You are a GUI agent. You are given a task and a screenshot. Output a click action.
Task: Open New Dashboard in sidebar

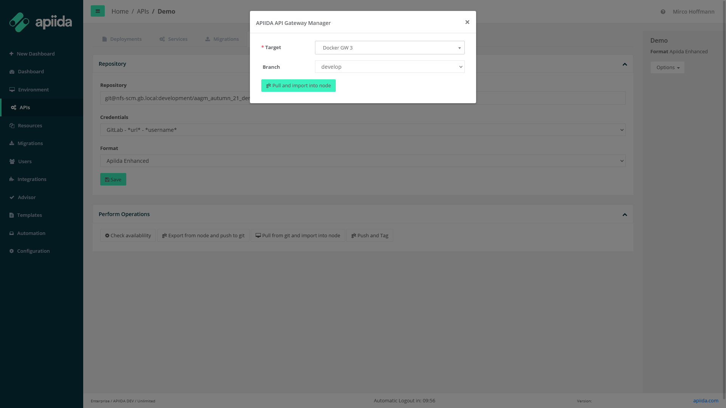(x=42, y=54)
